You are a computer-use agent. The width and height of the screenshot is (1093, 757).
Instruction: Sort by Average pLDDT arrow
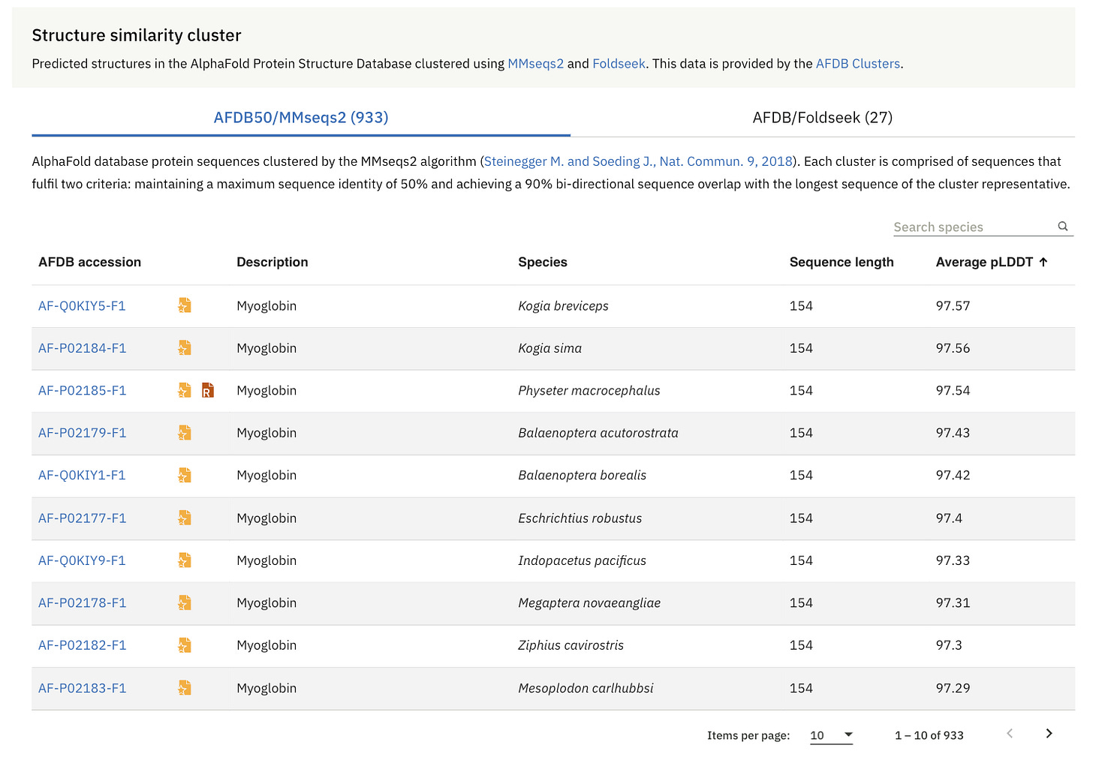(1043, 262)
